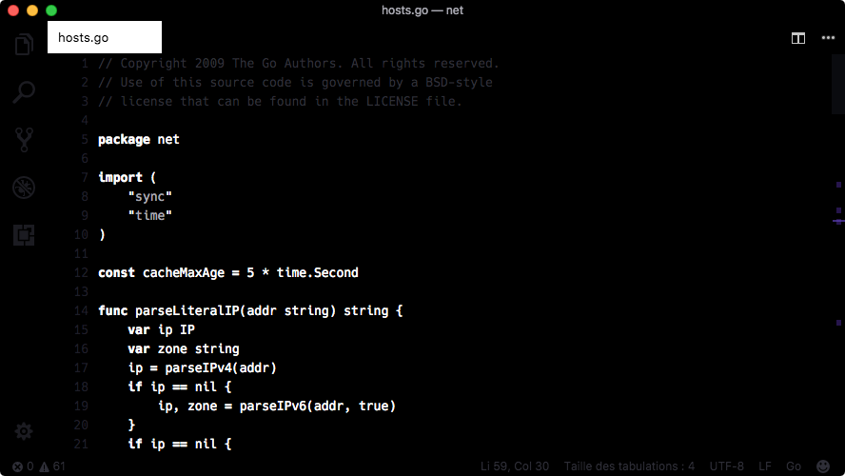The height and width of the screenshot is (476, 845).
Task: Click the errors count in status bar
Action: (23, 466)
